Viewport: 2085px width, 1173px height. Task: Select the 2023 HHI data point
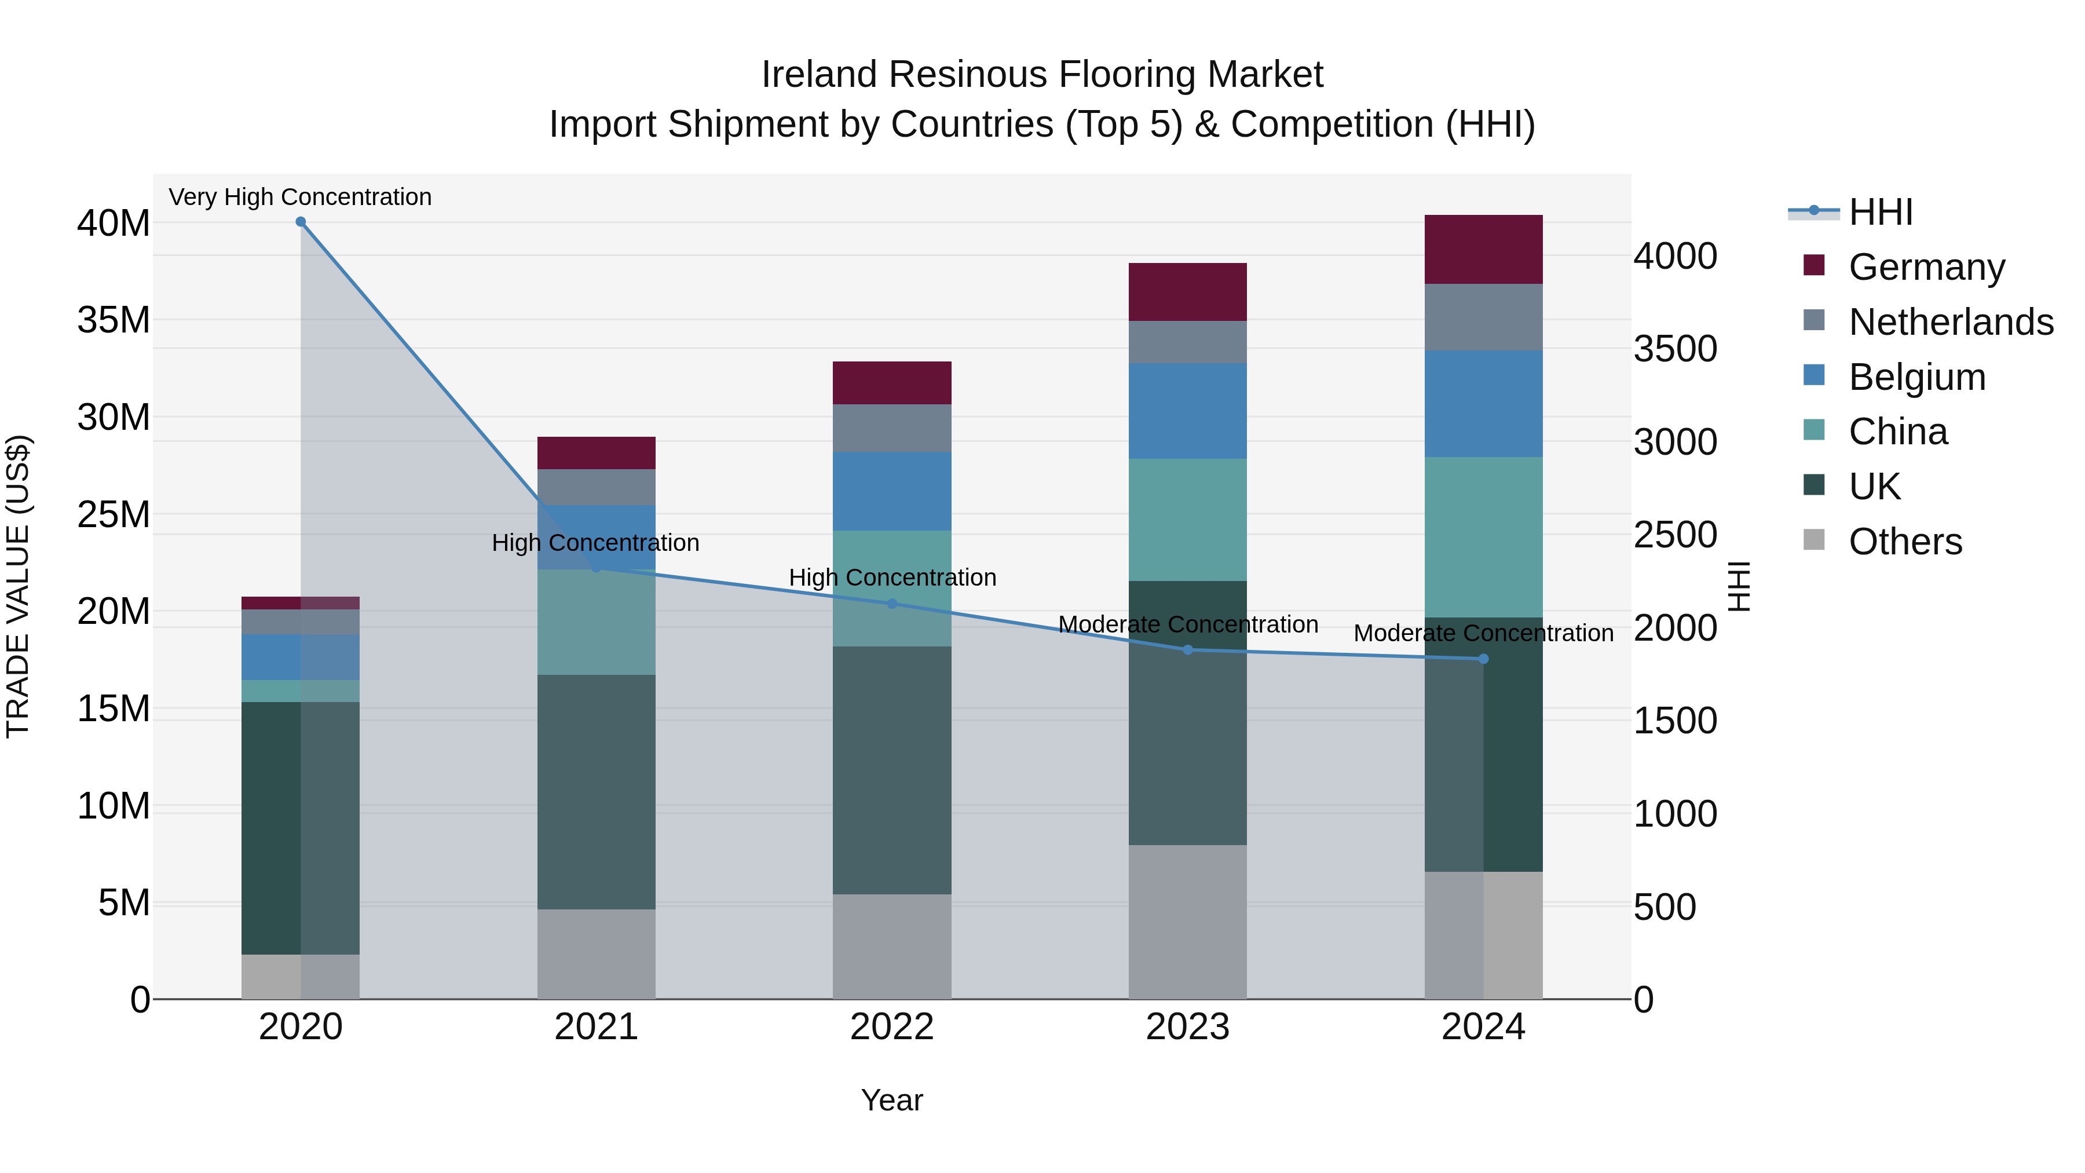coord(1188,650)
